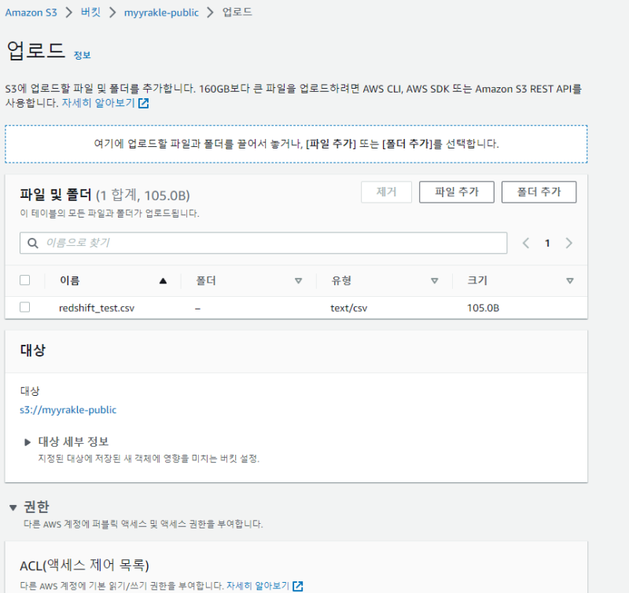Screen dimensions: 629x593
Task: Sort by 크기 column arrow
Action: 570,280
